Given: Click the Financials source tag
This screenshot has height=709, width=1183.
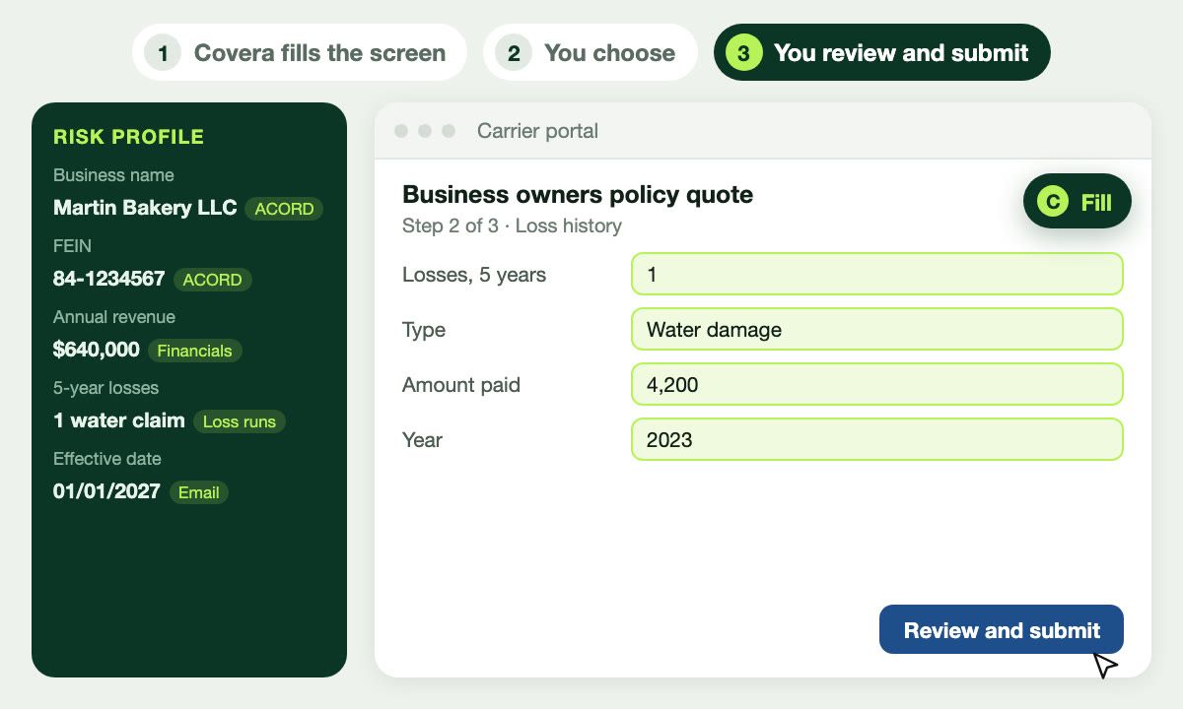Looking at the screenshot, I should click(x=195, y=351).
